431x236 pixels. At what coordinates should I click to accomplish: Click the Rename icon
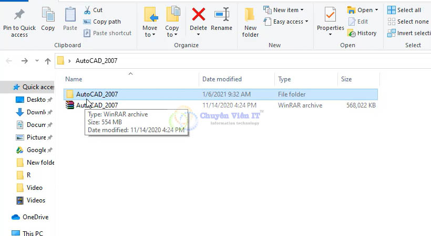tap(222, 14)
